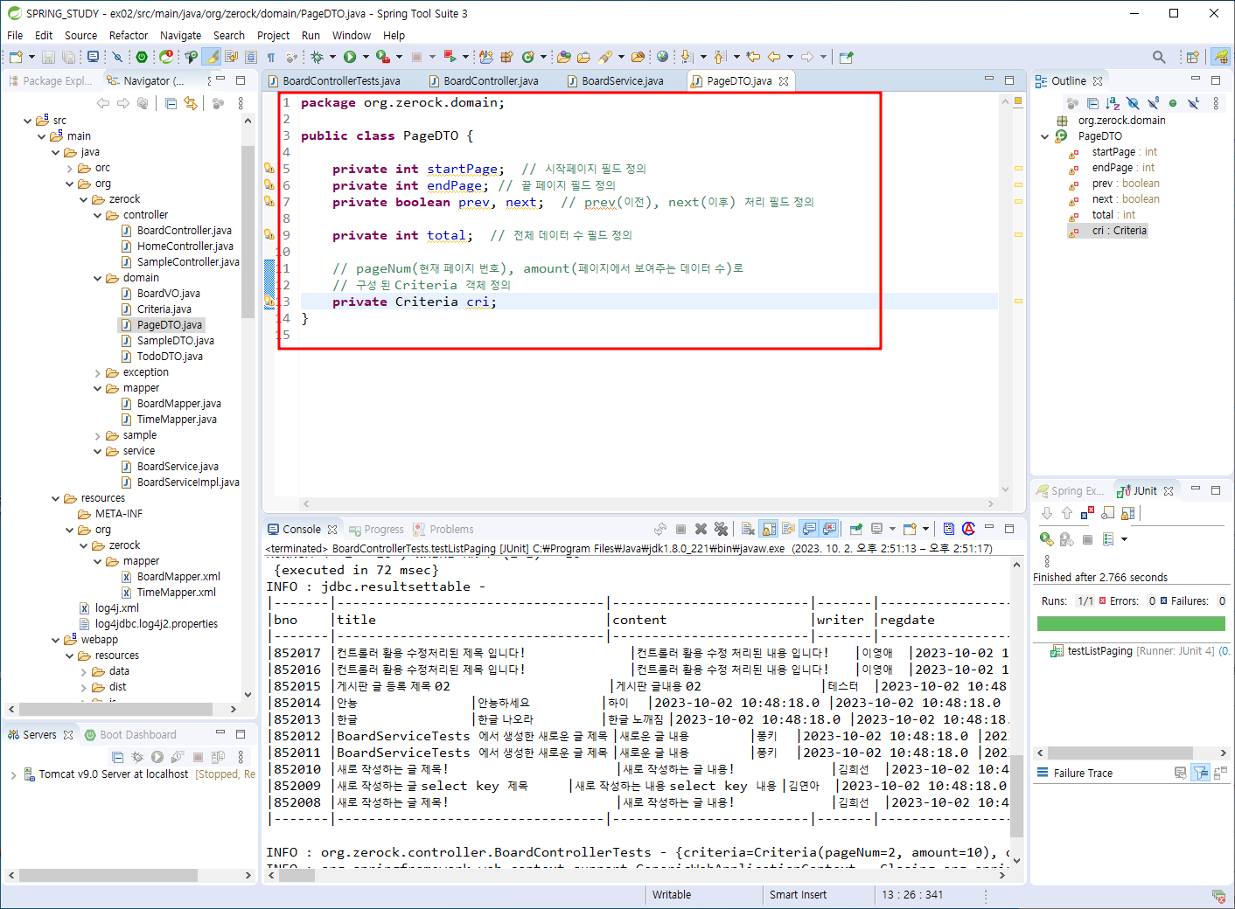Switch to BoardControllerTests.java tab
1235x909 pixels.
[333, 80]
